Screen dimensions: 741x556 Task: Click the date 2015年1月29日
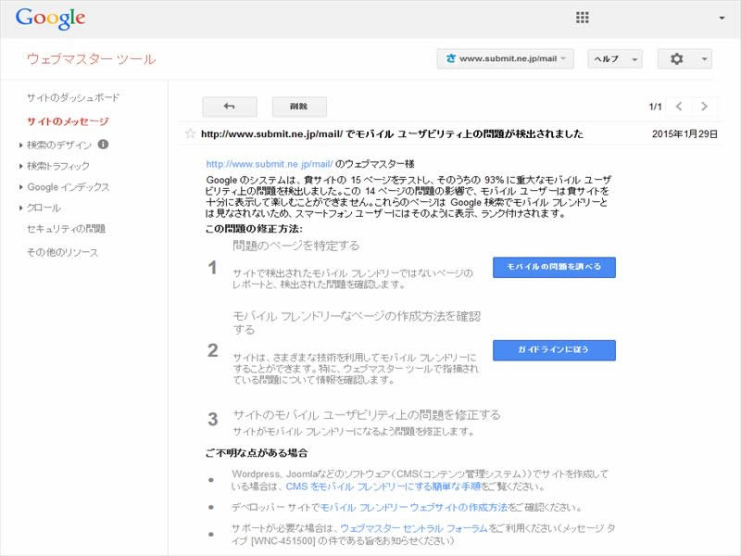tap(684, 133)
